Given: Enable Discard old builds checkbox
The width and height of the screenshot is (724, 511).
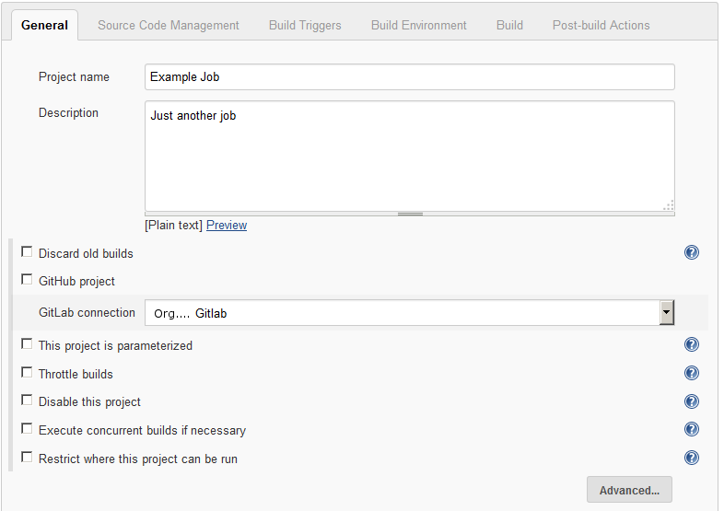Looking at the screenshot, I should point(27,252).
